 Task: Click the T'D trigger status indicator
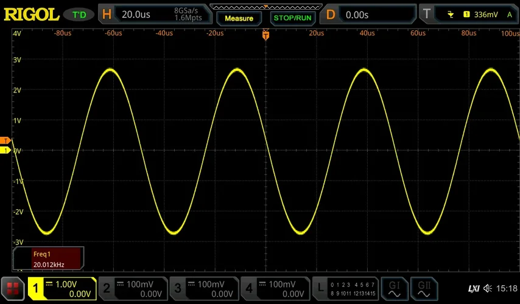(x=79, y=15)
